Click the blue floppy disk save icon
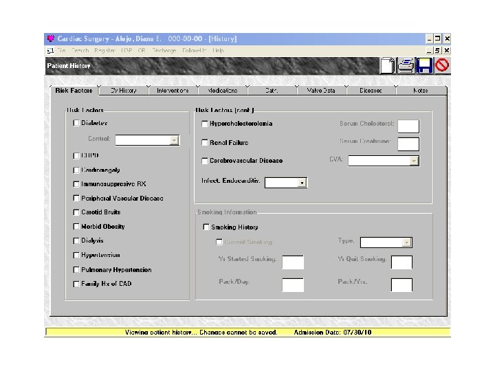 coord(424,66)
